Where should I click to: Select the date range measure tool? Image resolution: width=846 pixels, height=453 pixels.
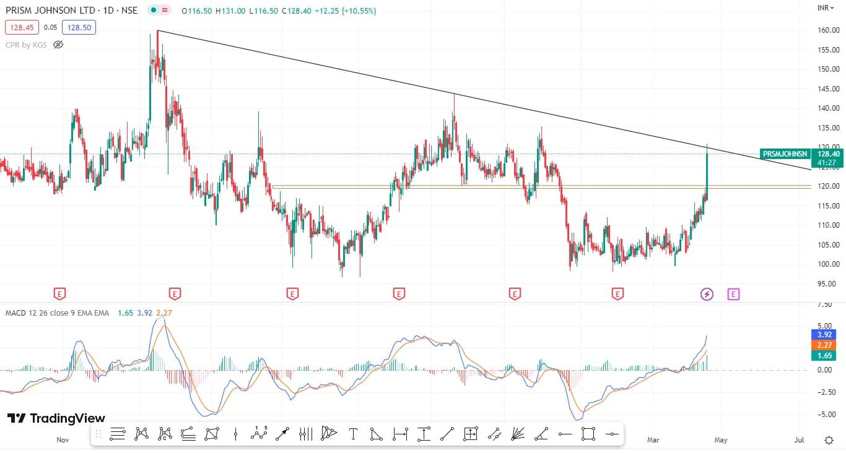[400, 434]
